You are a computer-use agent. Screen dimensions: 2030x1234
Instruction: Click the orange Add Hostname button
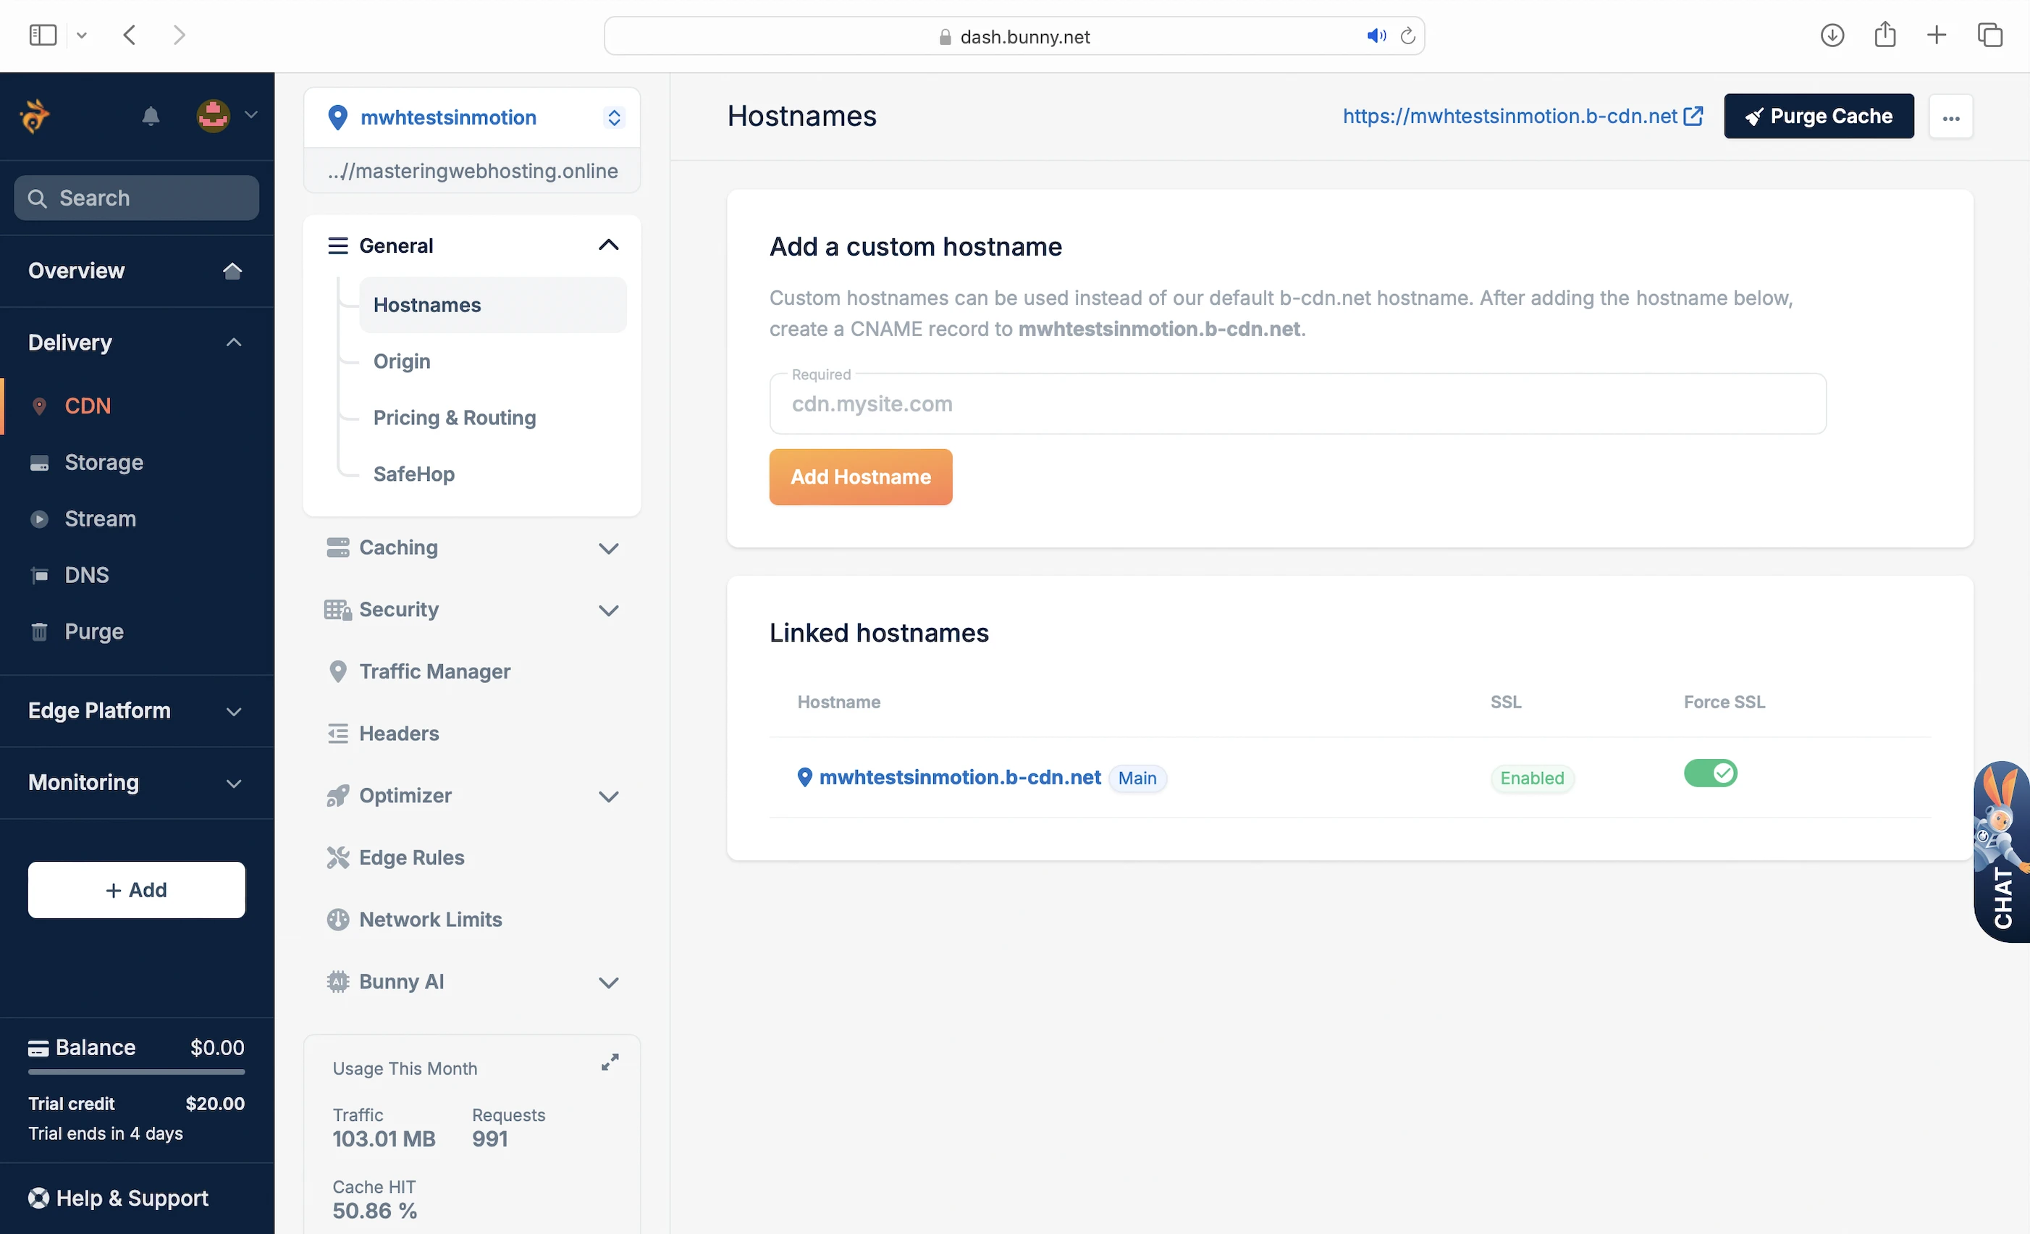point(860,477)
